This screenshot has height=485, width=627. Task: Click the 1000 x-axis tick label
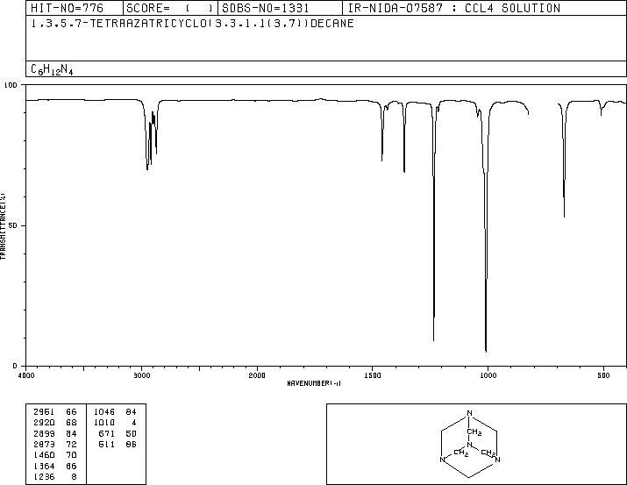[488, 375]
